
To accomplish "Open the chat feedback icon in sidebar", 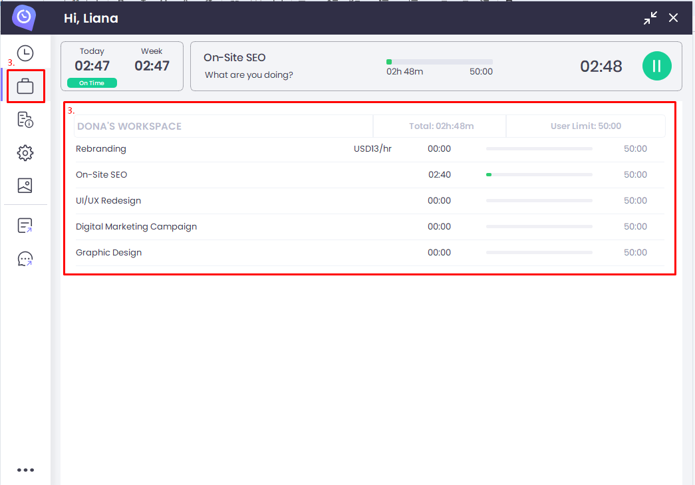I will point(25,259).
